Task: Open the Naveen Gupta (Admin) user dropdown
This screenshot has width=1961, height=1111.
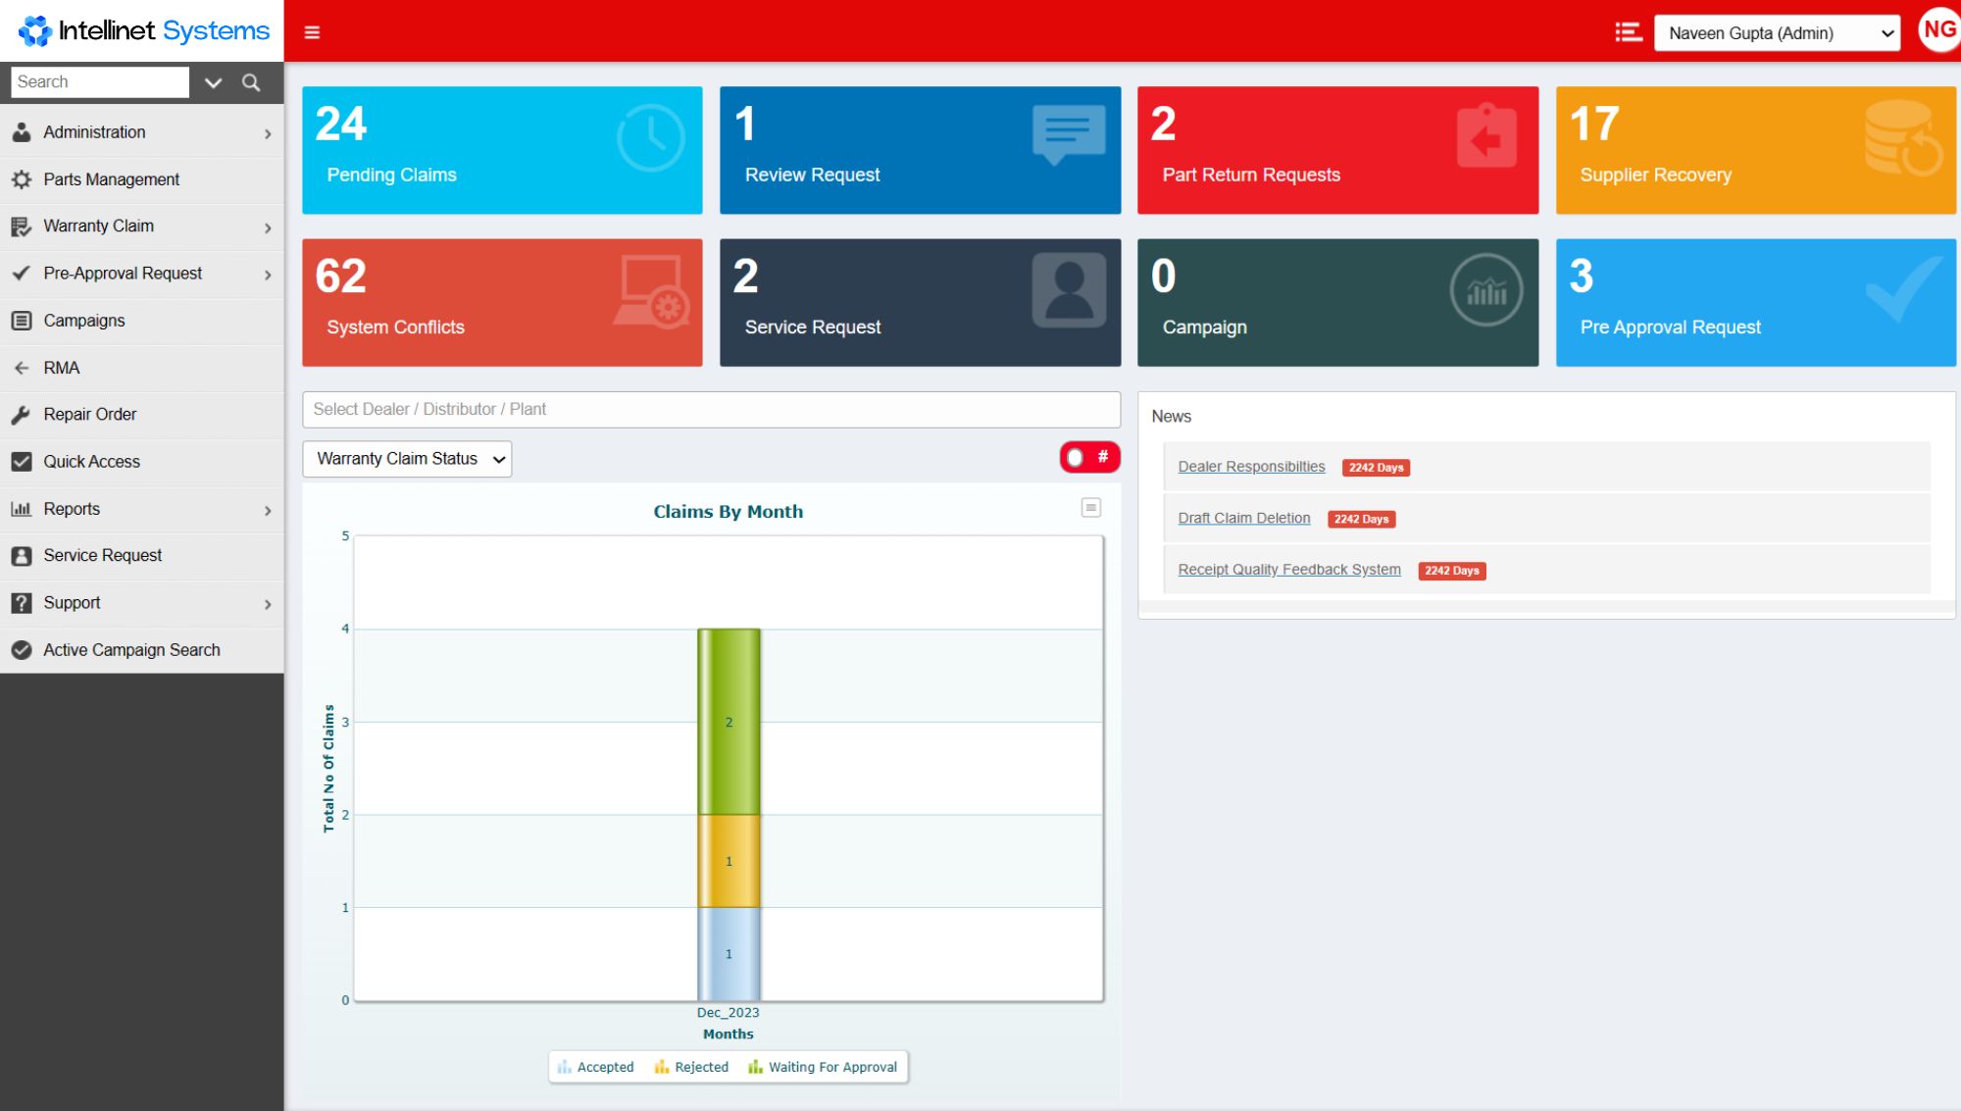Action: click(x=1776, y=32)
